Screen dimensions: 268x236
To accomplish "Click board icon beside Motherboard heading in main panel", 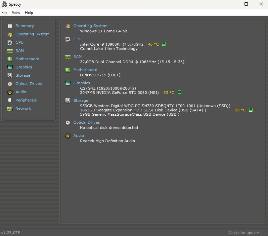I will point(68,70).
